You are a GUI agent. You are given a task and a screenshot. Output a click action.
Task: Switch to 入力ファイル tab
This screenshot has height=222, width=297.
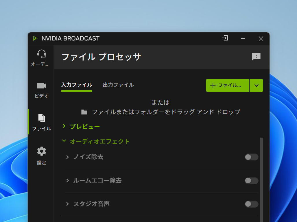[77, 85]
